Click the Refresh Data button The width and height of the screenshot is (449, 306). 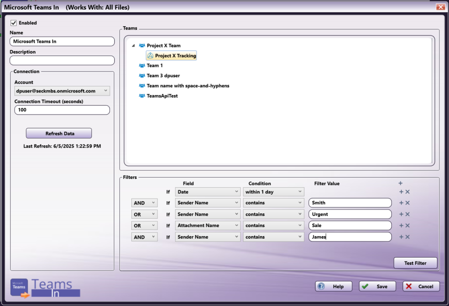click(59, 134)
